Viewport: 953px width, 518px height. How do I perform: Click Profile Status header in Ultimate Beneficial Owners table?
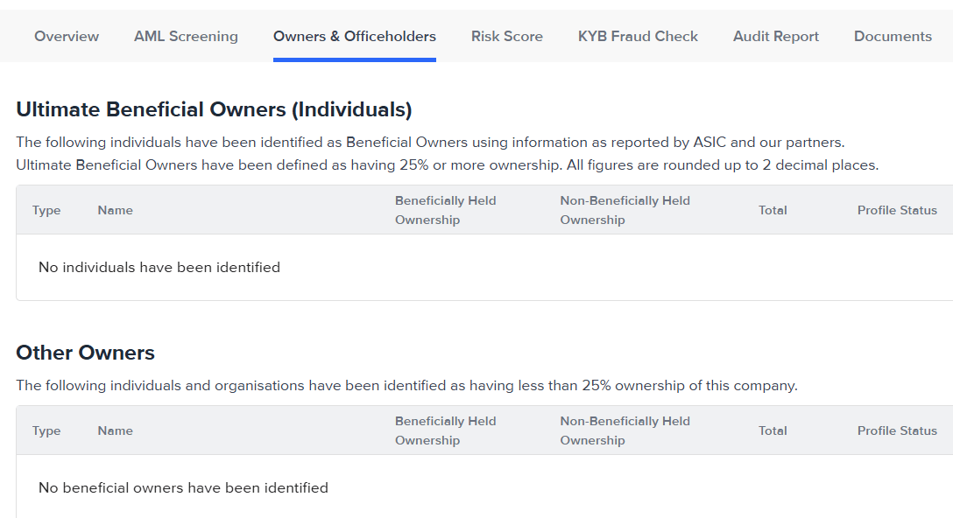897,210
